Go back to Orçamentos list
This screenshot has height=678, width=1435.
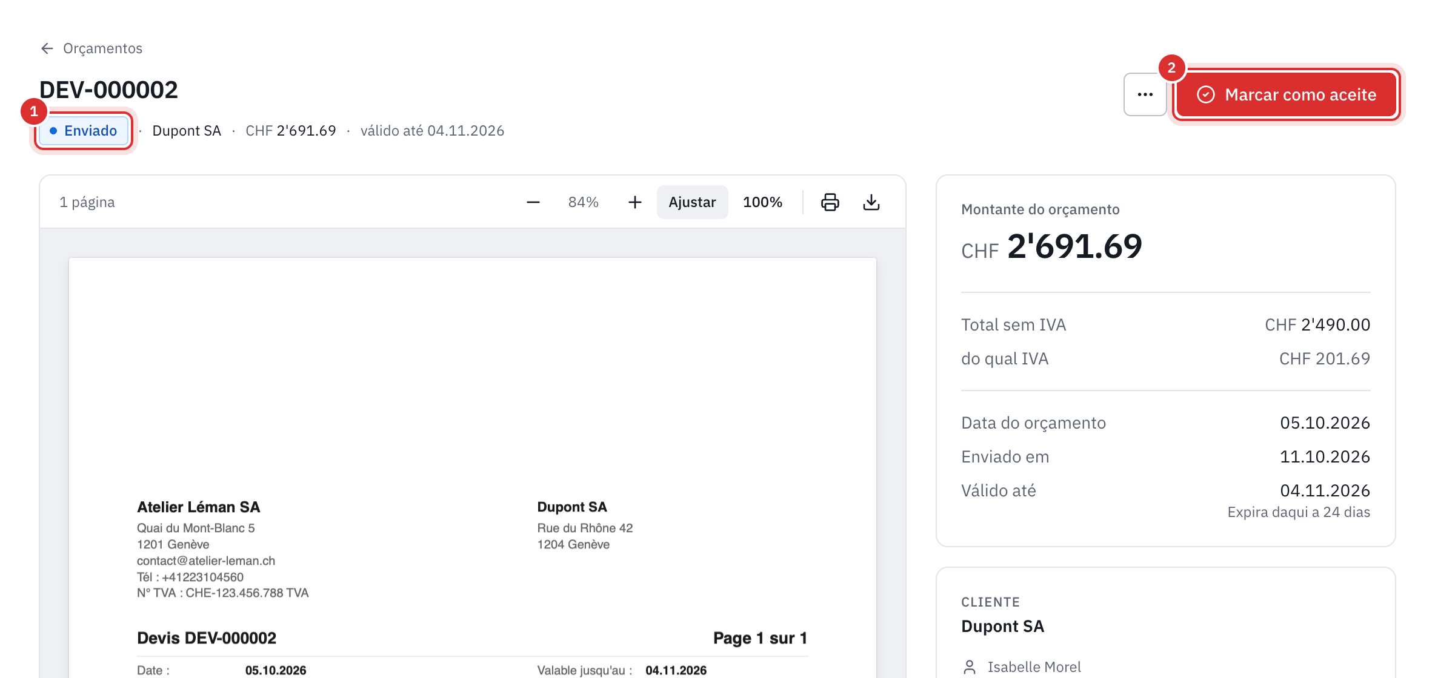(91, 48)
